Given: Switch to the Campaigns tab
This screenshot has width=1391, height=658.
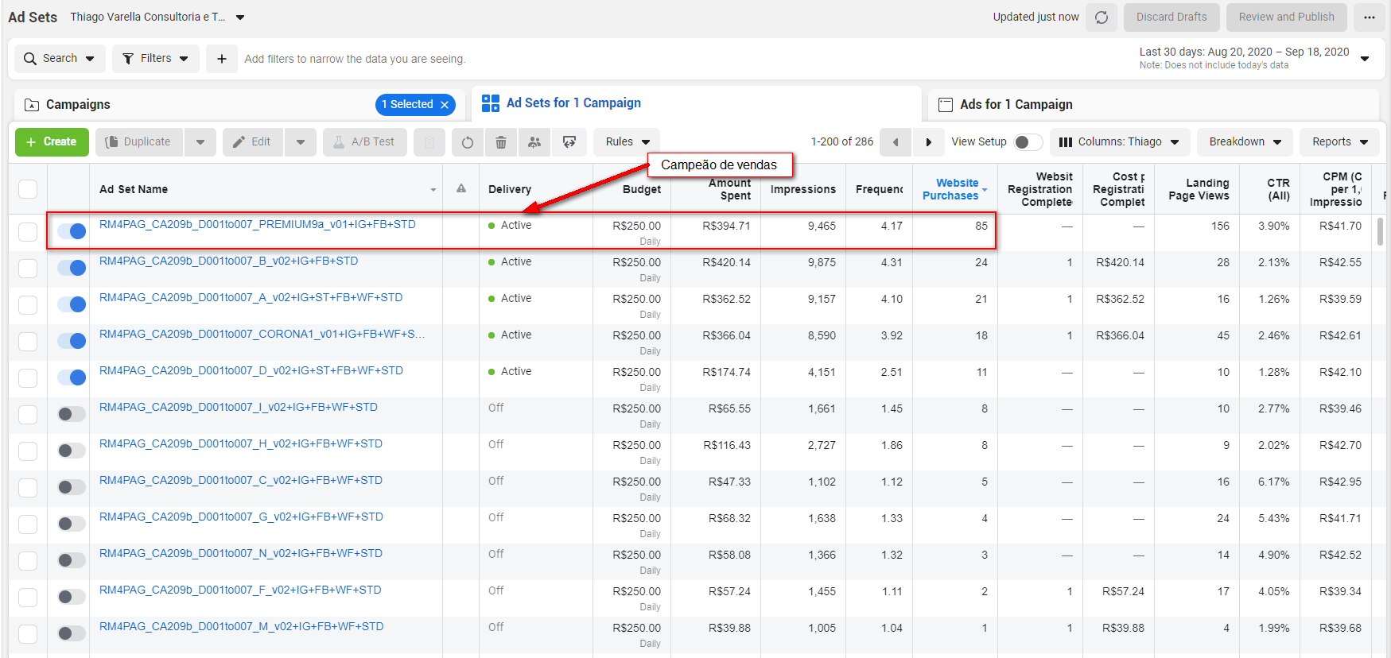Looking at the screenshot, I should (78, 105).
